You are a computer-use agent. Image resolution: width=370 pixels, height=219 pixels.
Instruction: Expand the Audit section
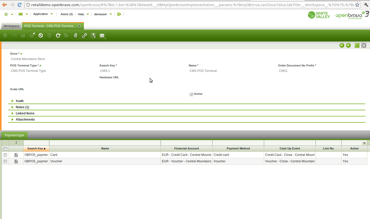pos(19,101)
